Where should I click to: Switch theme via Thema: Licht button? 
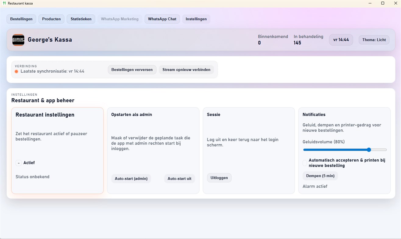[374, 40]
